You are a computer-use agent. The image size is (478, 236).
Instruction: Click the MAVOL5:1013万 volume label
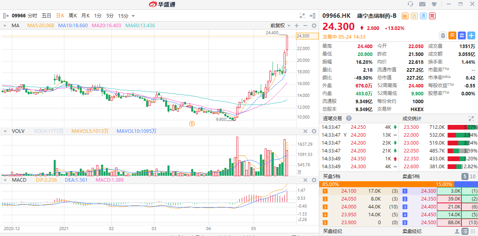90,131
